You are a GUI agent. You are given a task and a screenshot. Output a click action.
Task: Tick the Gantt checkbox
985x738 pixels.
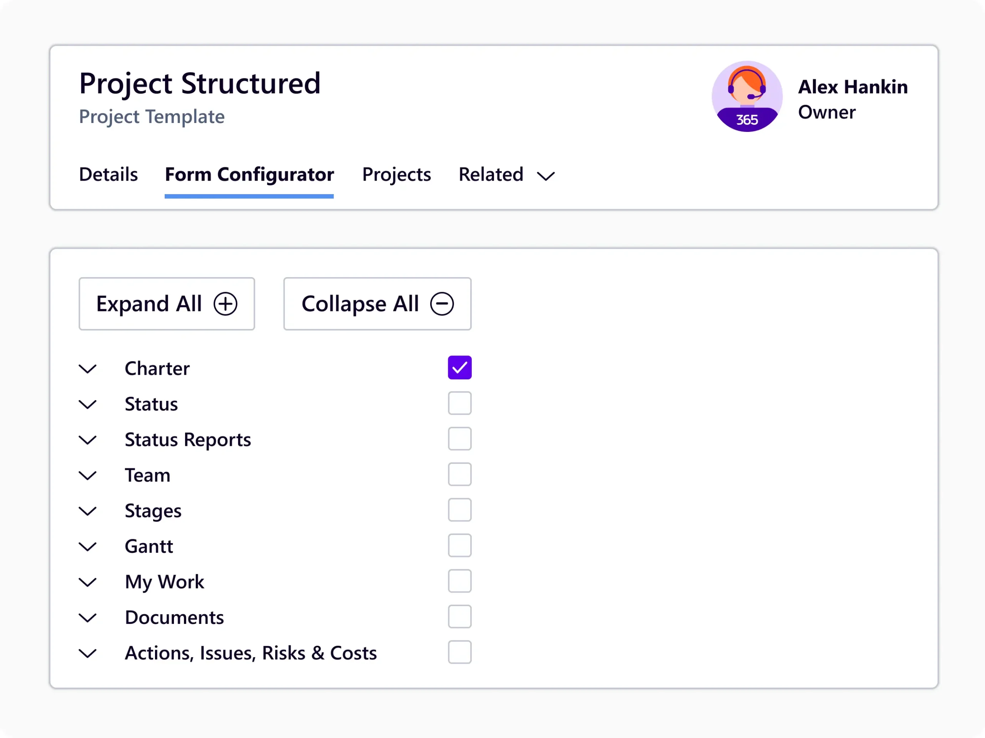[459, 545]
